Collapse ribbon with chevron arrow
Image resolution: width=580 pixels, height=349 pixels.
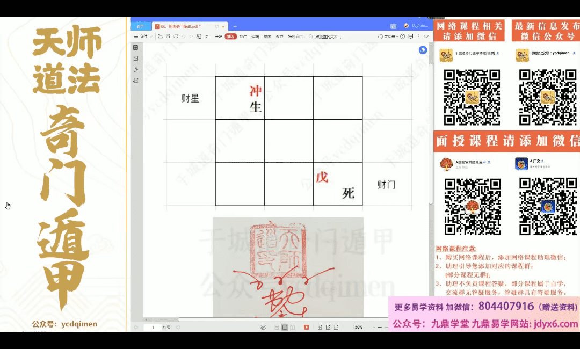tap(426, 37)
